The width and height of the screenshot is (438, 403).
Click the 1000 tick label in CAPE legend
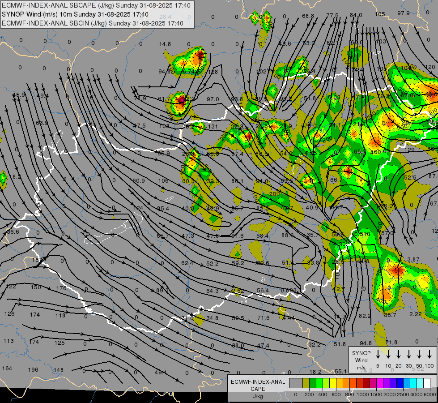[363, 394]
